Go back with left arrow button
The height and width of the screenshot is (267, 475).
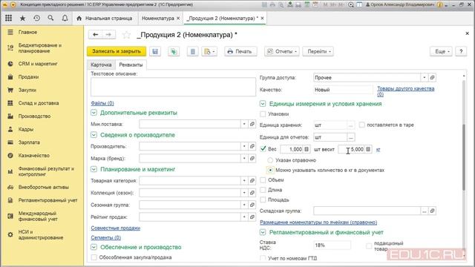click(x=96, y=35)
